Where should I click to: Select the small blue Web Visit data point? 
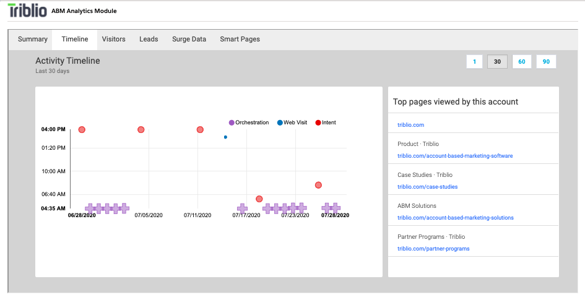225,137
